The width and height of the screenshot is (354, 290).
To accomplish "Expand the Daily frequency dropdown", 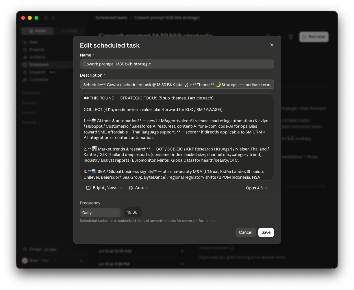I will 100,213.
